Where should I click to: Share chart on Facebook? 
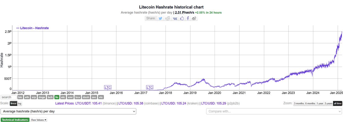(x=188, y=18)
